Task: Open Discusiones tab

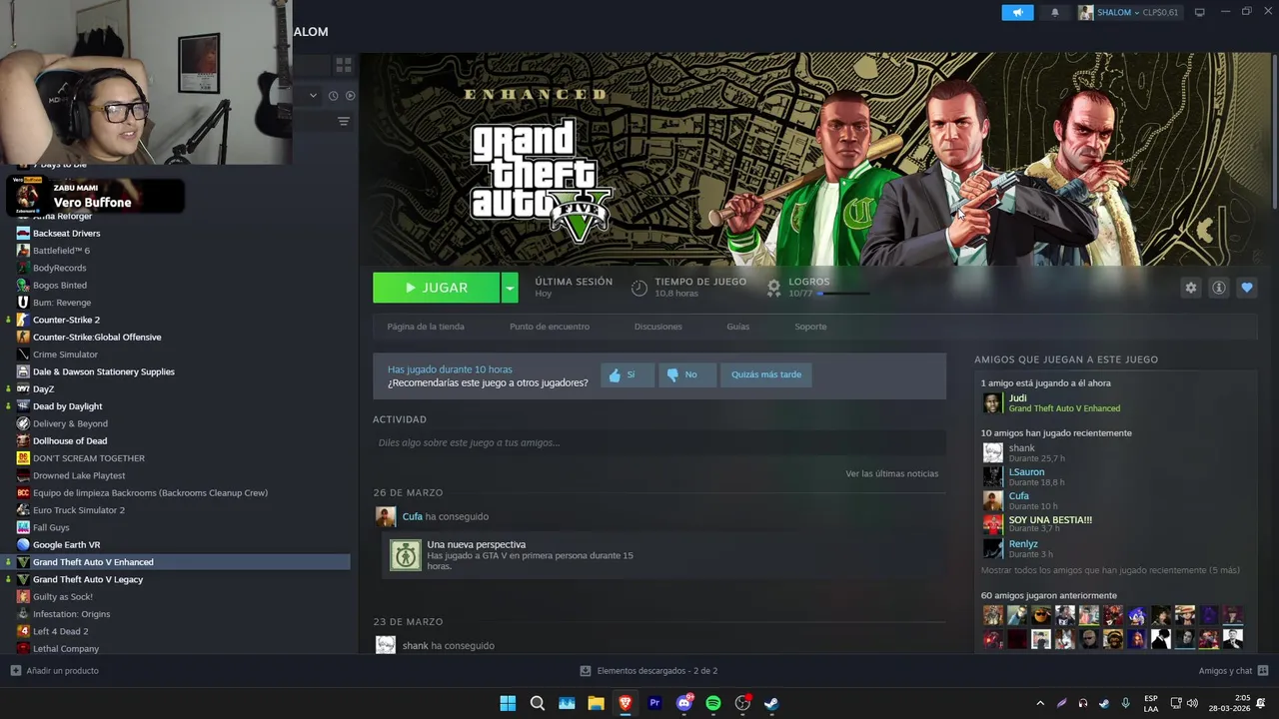Action: point(658,327)
